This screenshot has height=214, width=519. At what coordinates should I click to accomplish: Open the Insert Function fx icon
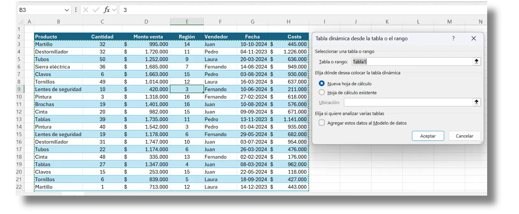pos(106,10)
